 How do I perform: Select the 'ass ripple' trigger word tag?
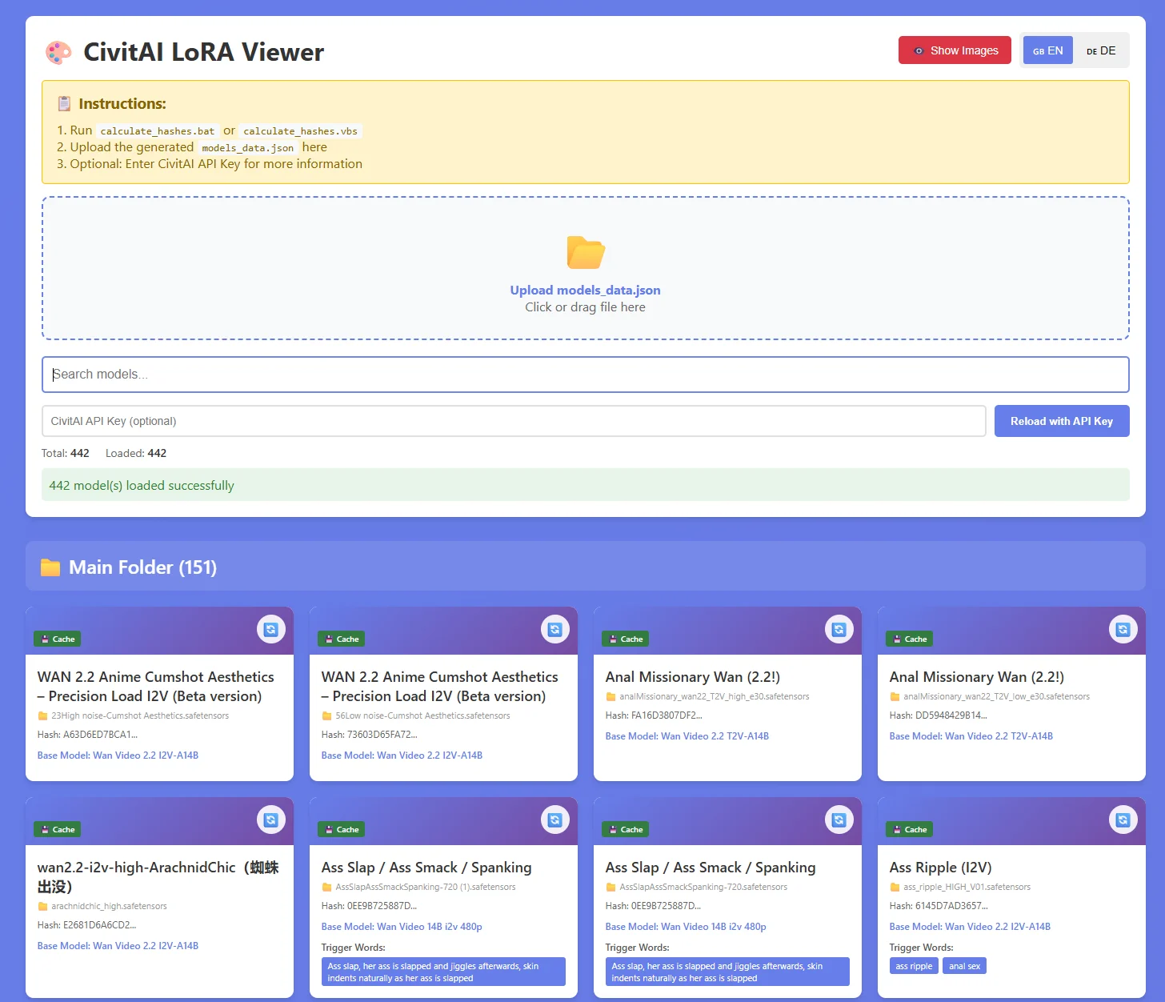pyautogui.click(x=914, y=966)
